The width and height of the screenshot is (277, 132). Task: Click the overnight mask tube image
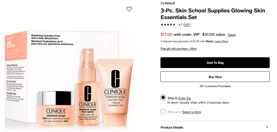(x=115, y=92)
